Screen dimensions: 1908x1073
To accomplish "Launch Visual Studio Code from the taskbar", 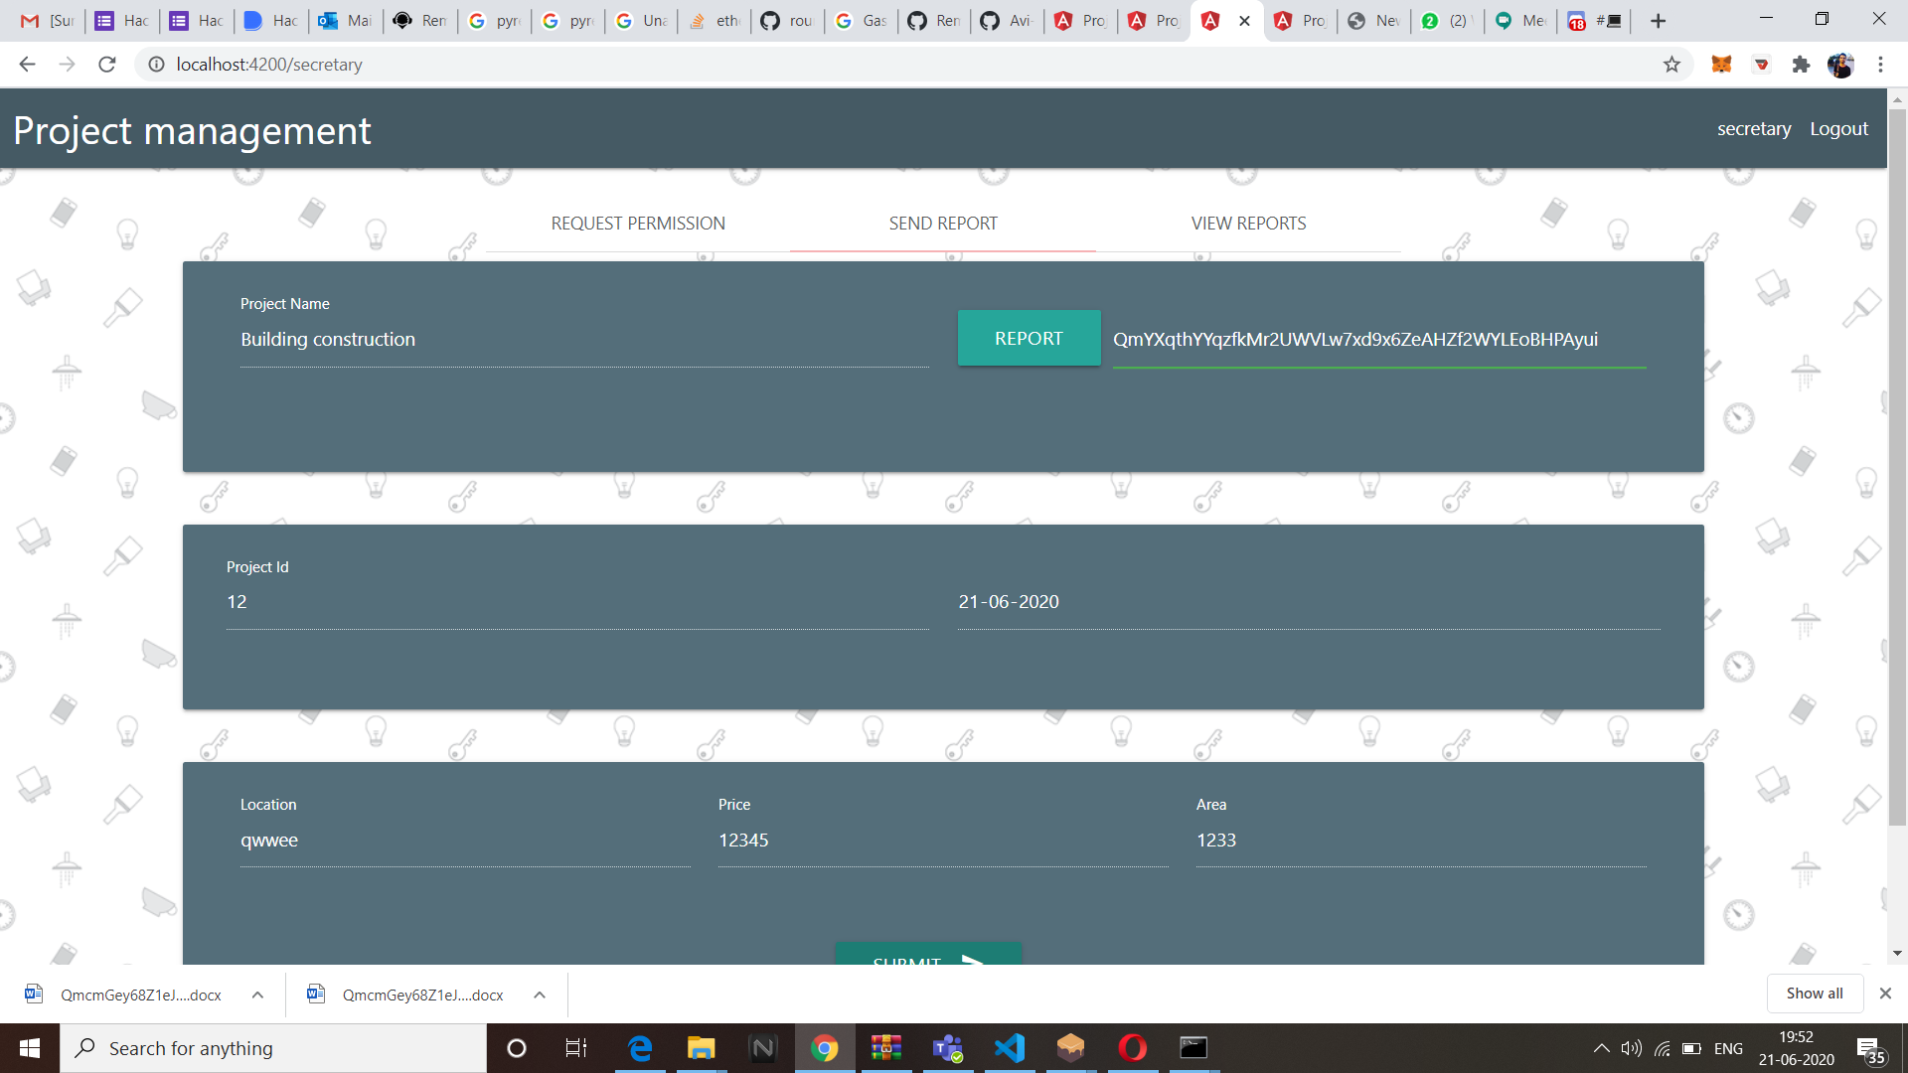I will (1009, 1048).
